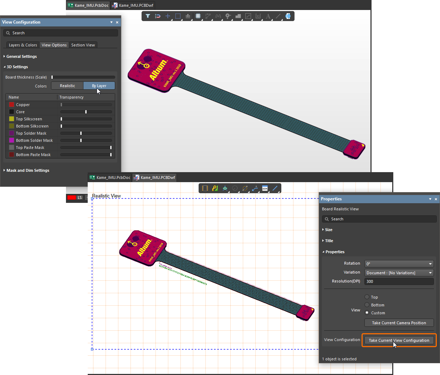
Task: Click the selection filter funnel icon
Action: coord(148,16)
